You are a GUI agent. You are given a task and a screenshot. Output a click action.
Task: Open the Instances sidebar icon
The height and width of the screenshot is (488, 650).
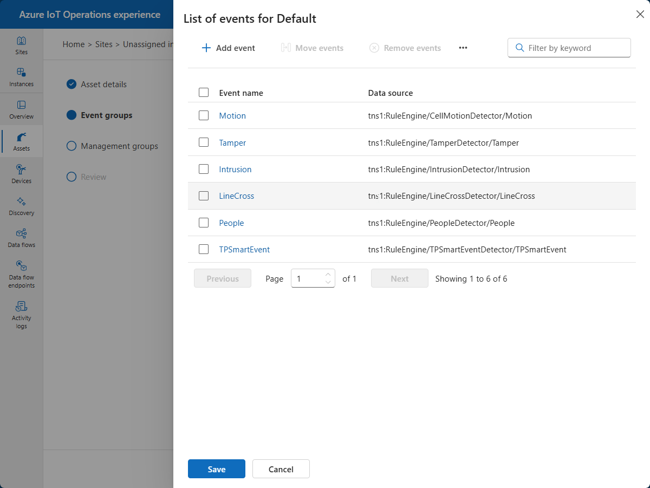[x=21, y=77]
